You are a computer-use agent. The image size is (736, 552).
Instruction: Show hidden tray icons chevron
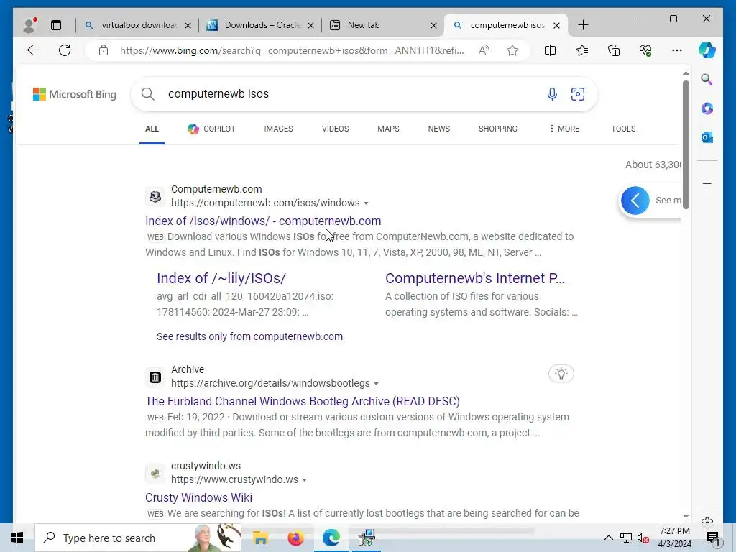click(608, 538)
